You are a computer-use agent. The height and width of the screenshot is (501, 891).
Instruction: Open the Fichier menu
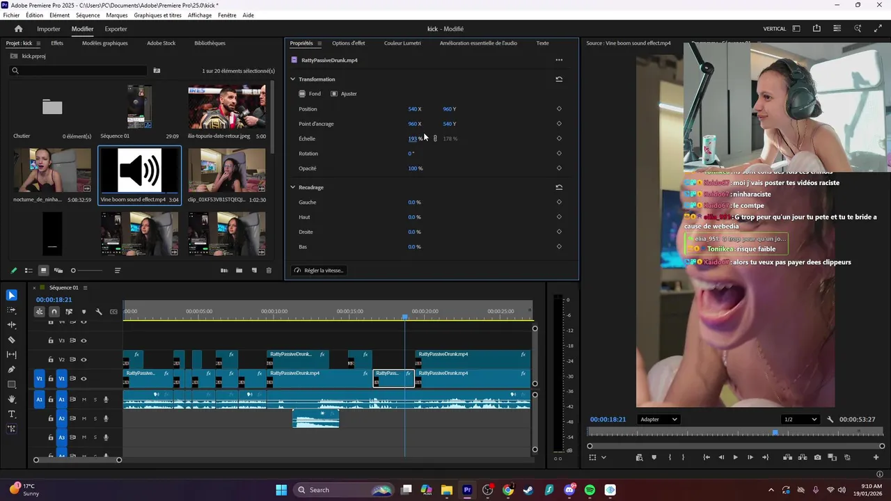coord(11,15)
